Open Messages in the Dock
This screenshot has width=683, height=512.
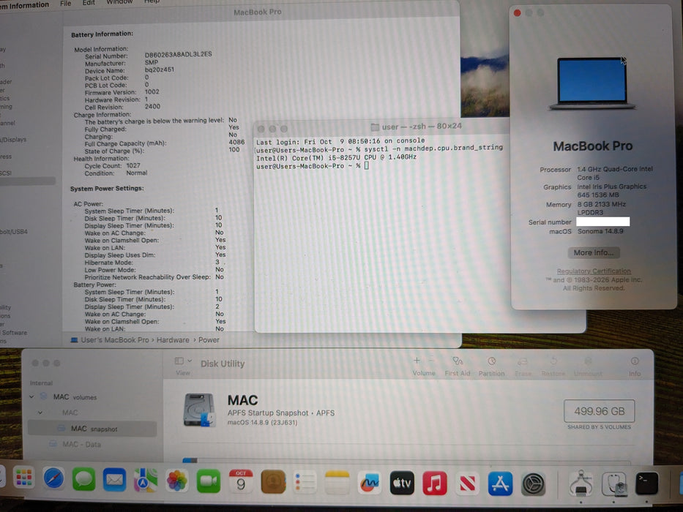pos(84,480)
